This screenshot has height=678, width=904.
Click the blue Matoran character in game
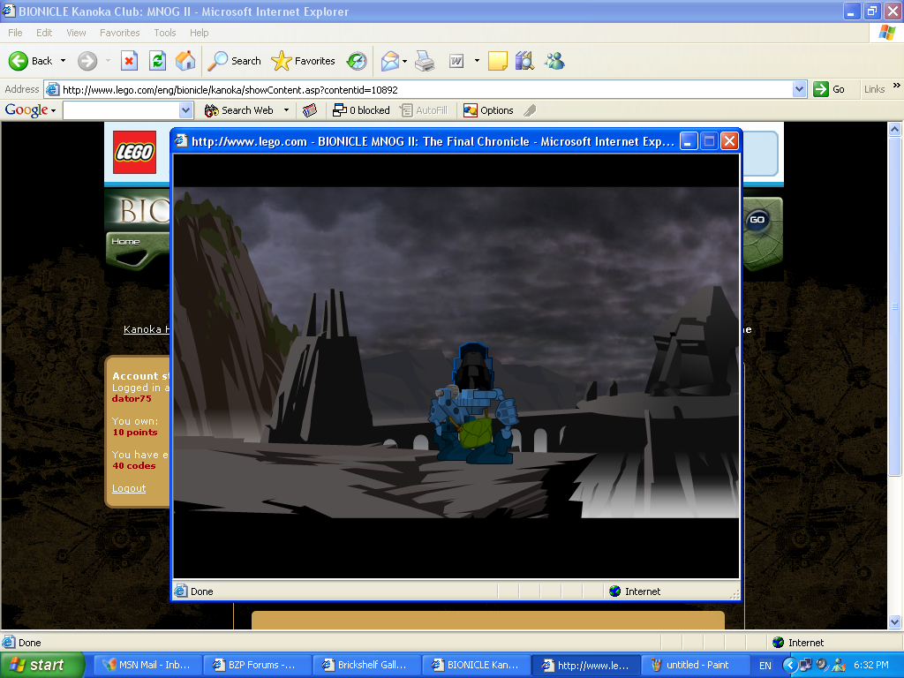[472, 403]
